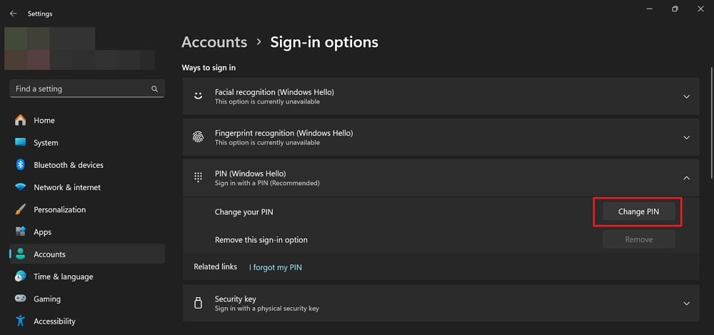This screenshot has width=714, height=335.
Task: Expand Fingerprint recognition chevron
Action: [686, 137]
